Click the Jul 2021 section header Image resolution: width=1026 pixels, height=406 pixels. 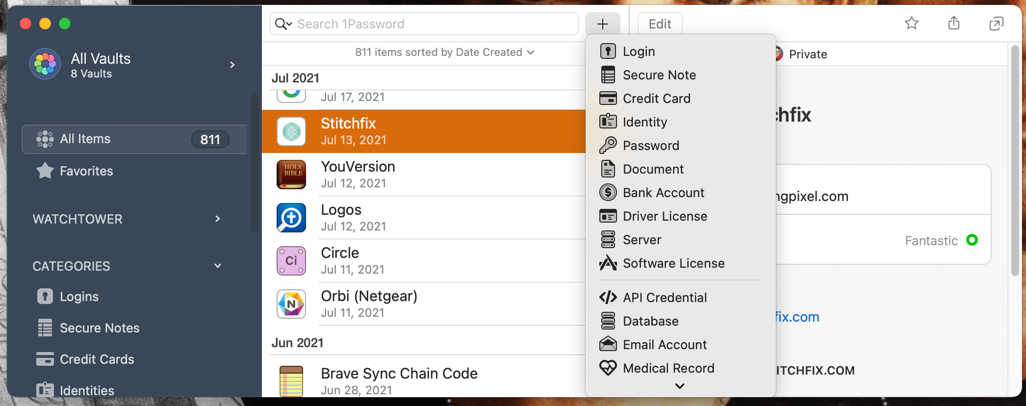295,78
